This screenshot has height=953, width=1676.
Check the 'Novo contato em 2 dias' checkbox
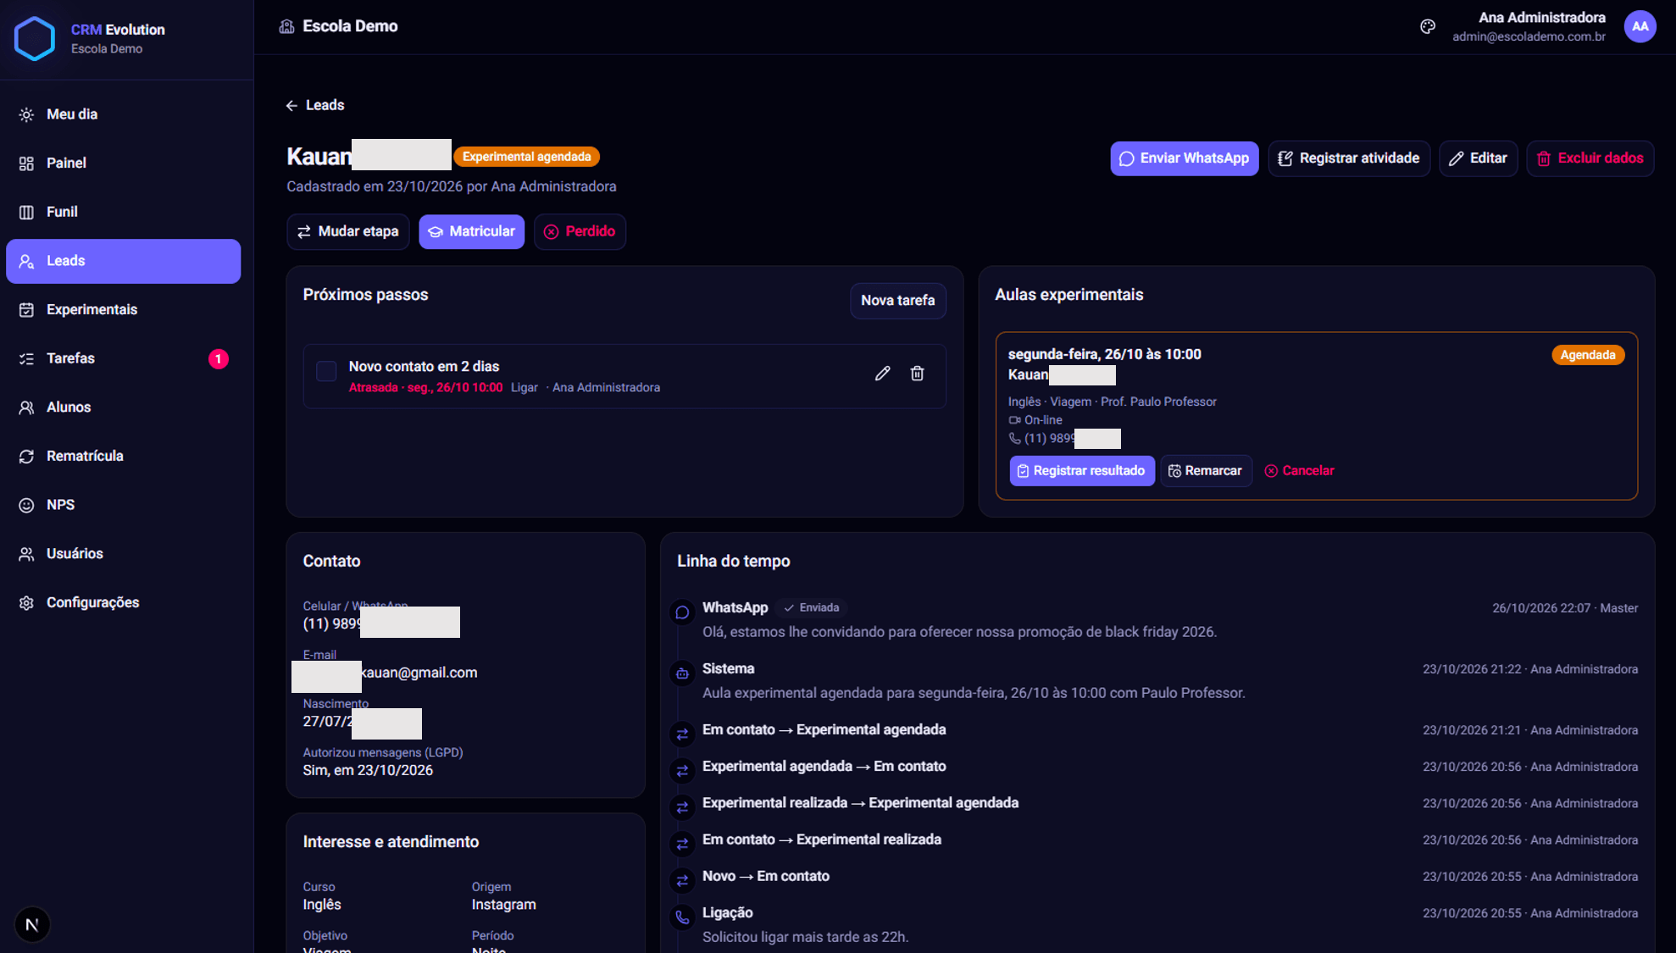326,371
